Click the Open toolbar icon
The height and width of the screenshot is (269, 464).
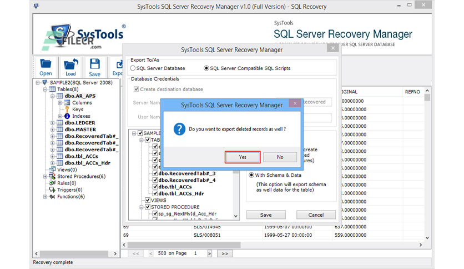click(46, 64)
